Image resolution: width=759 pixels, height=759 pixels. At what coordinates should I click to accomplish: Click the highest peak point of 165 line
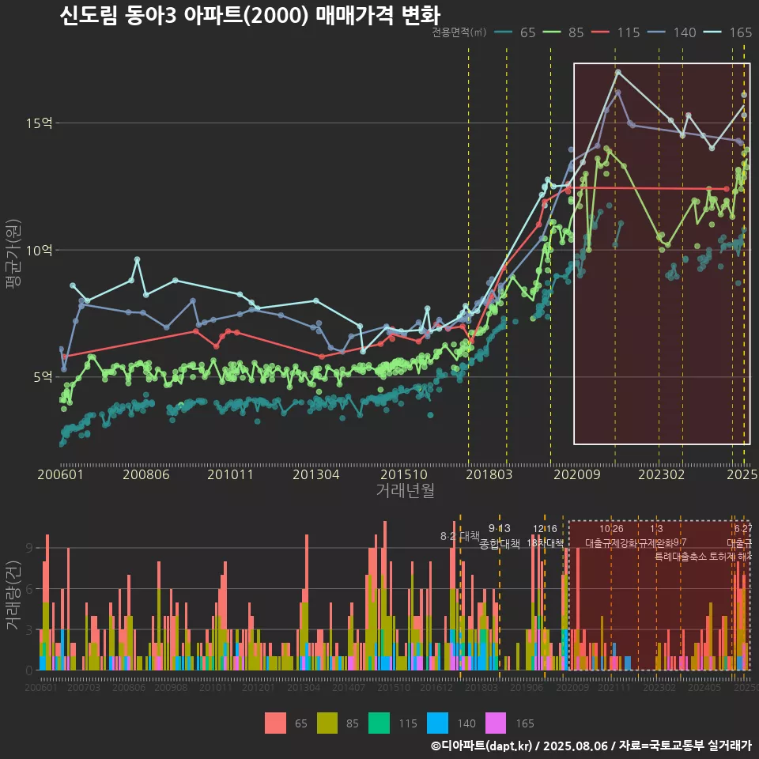(x=617, y=72)
